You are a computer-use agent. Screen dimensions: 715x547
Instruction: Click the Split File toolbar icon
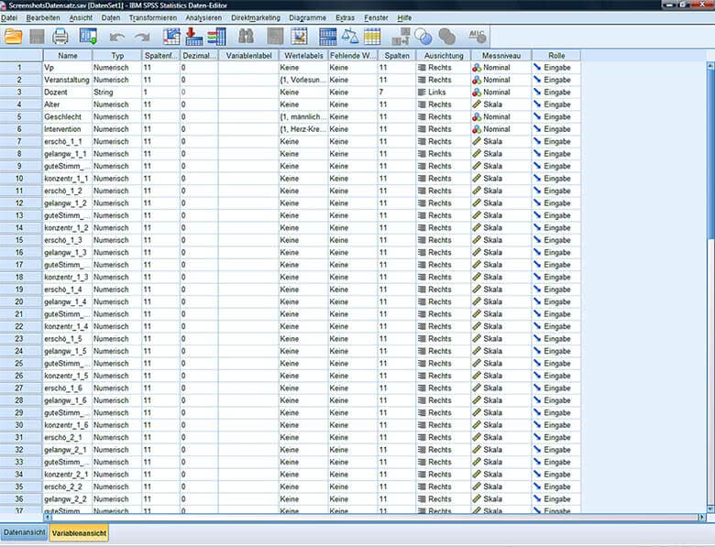[328, 37]
